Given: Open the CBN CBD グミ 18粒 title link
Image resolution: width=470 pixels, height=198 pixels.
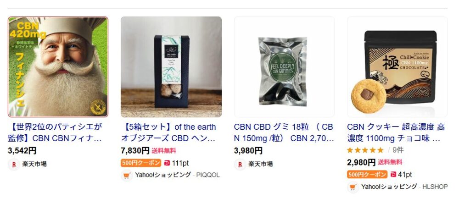Looking at the screenshot, I should (284, 132).
